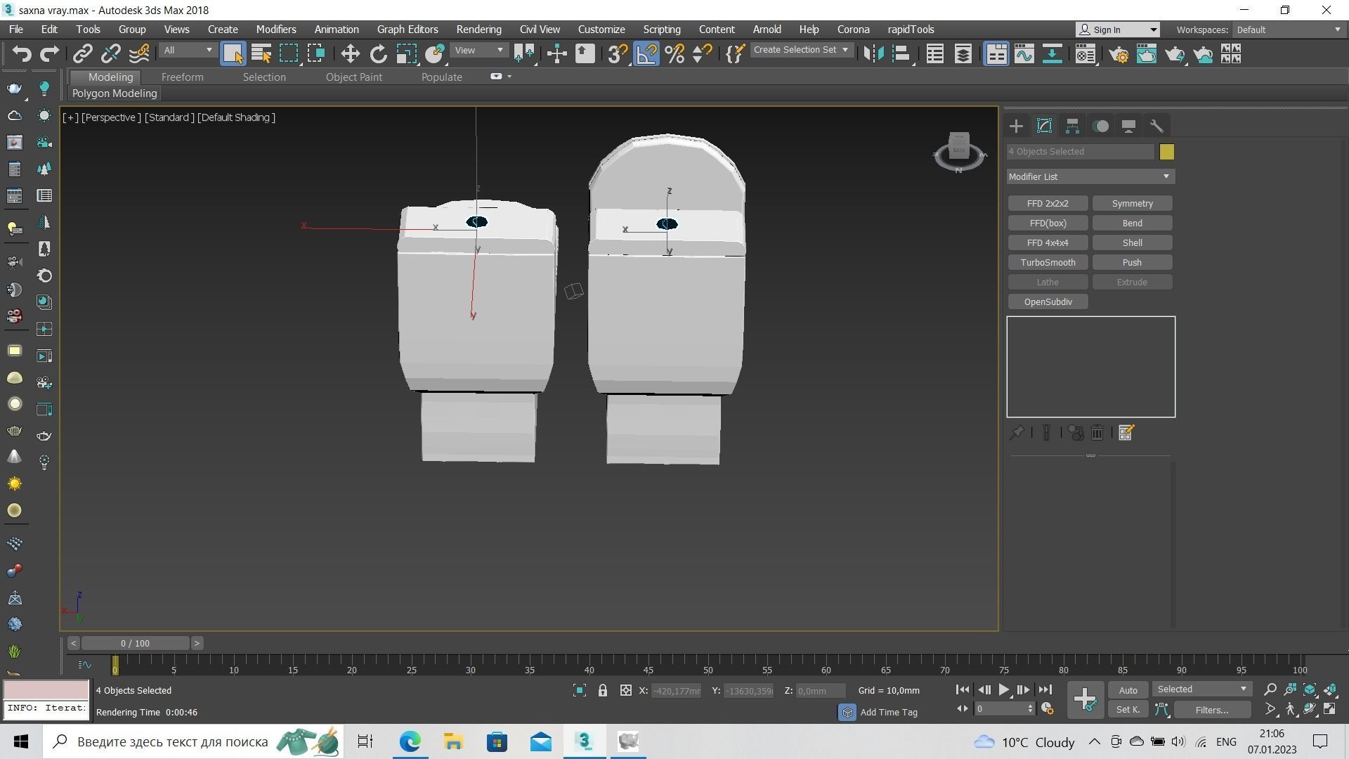The image size is (1349, 759).
Task: Open Microsoft Edge from the taskbar
Action: coord(410,741)
